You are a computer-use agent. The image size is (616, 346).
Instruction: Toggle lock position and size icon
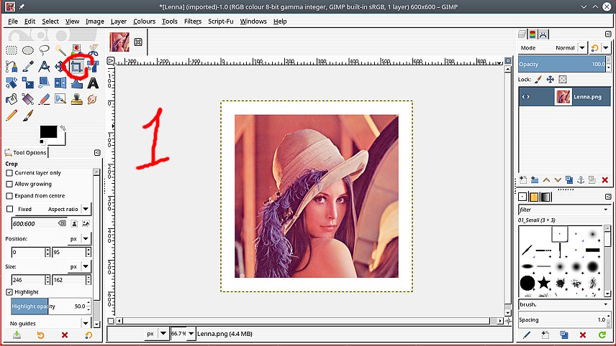[551, 80]
